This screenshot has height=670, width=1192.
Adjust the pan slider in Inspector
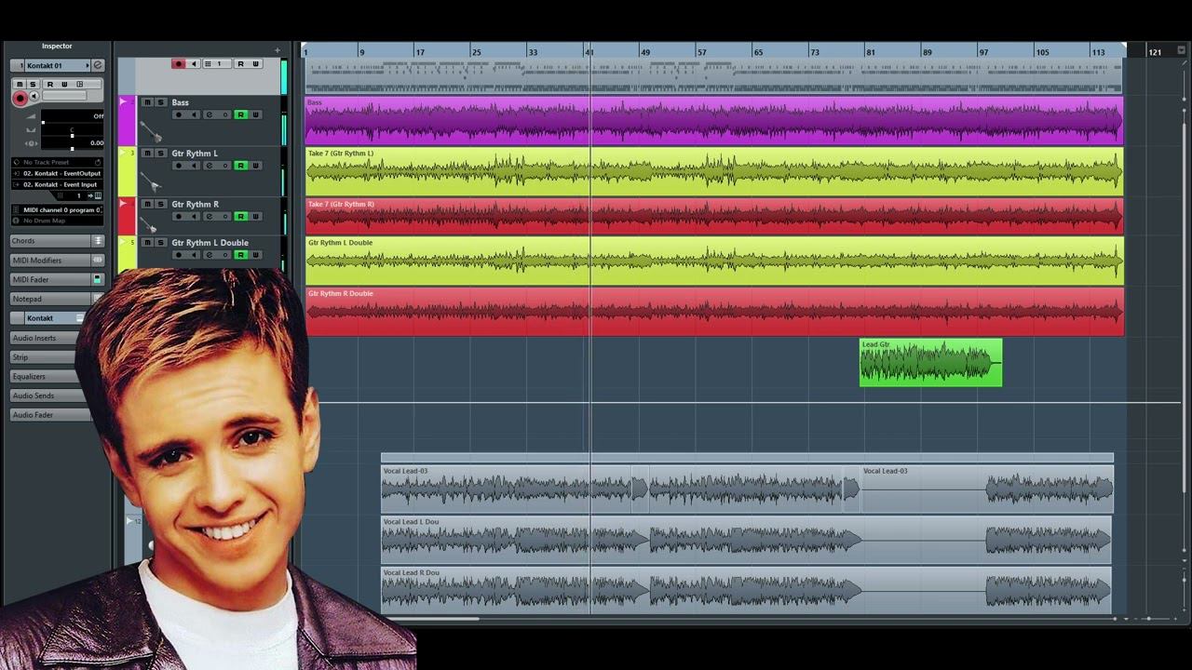point(73,134)
